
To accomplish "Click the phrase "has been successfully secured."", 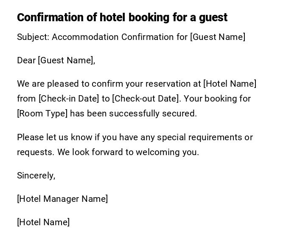I will click(x=134, y=113).
